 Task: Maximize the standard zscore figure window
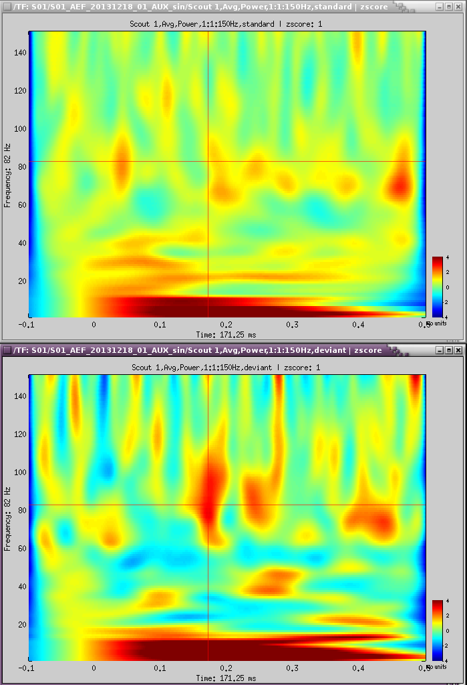[x=449, y=6]
